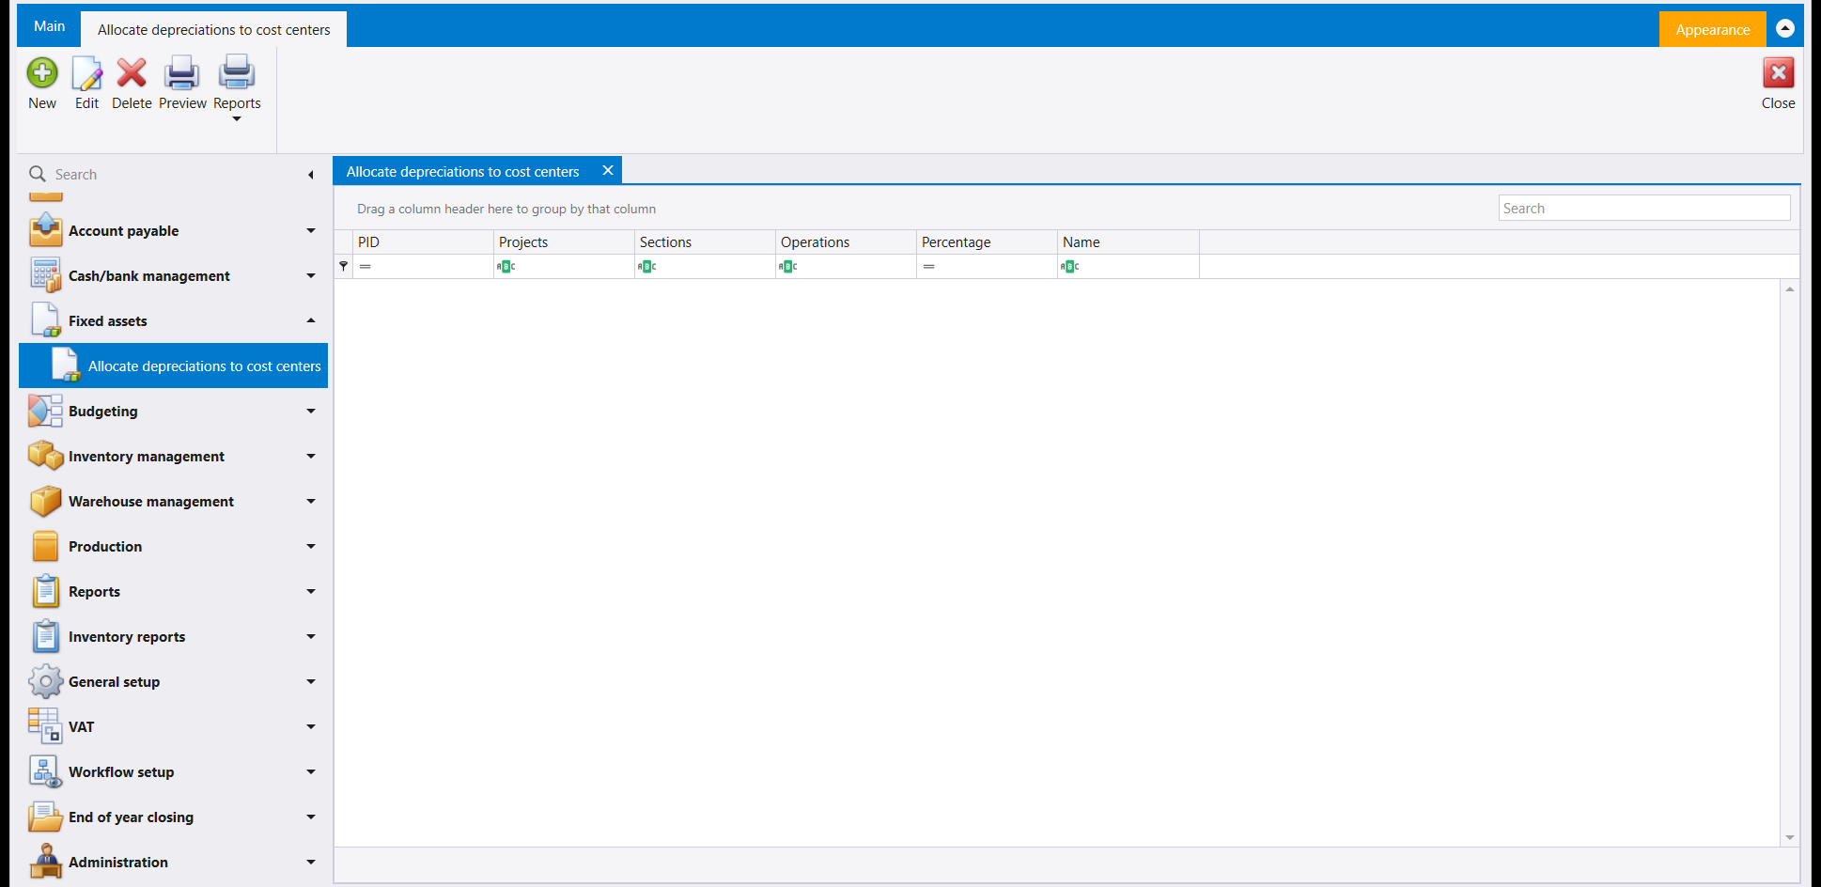The height and width of the screenshot is (887, 1821).
Task: Select Allocate depreciations to cost centers item
Action: click(x=174, y=366)
